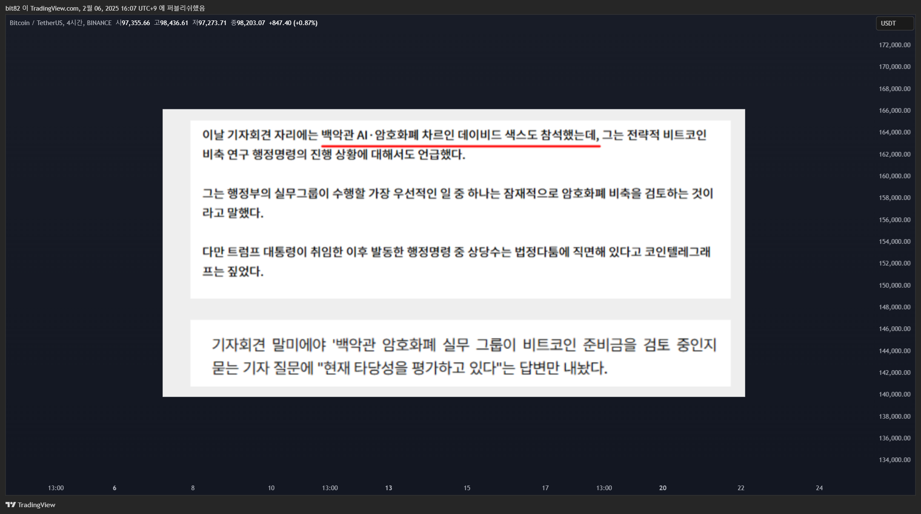Click the 160,000.00 price axis label
Image resolution: width=921 pixels, height=514 pixels.
[895, 176]
